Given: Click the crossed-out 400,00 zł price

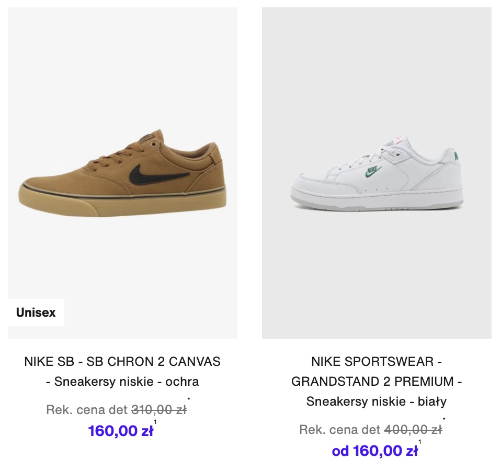Looking at the screenshot, I should point(414,429).
